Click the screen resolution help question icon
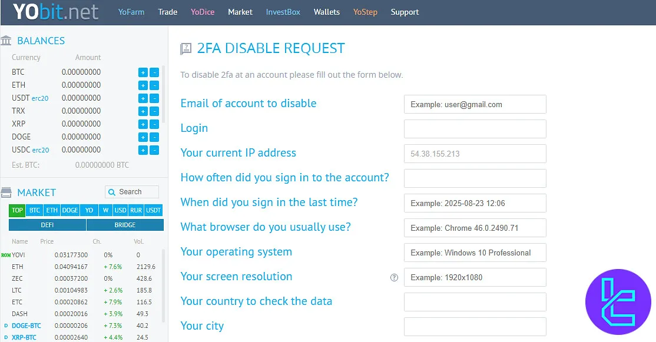 (x=394, y=278)
